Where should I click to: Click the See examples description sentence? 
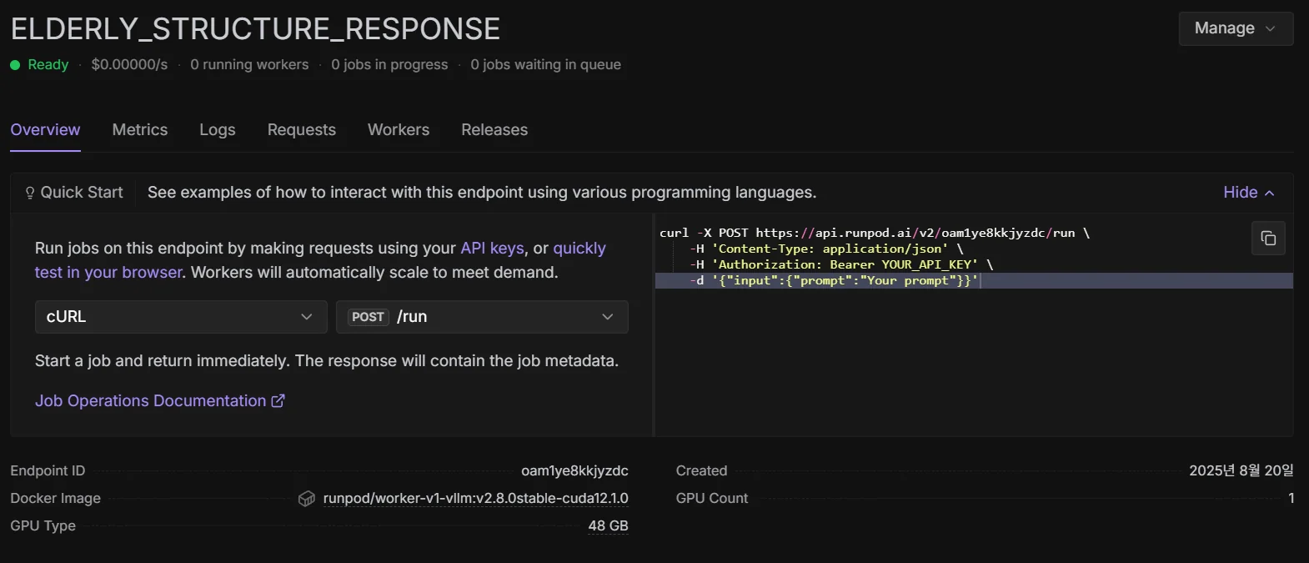coord(482,193)
